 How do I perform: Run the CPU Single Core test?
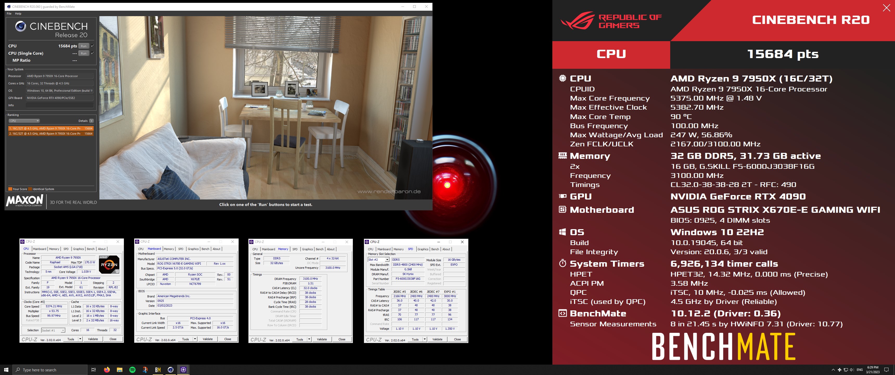[84, 53]
